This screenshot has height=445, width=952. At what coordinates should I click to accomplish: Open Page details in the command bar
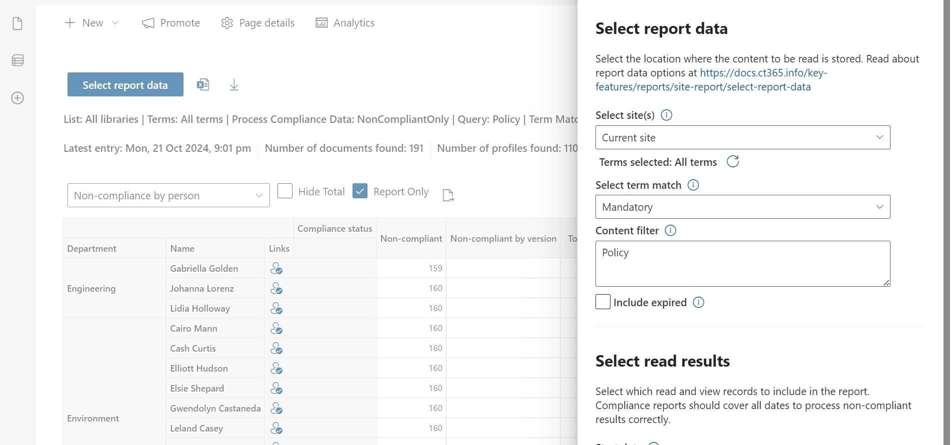point(258,23)
